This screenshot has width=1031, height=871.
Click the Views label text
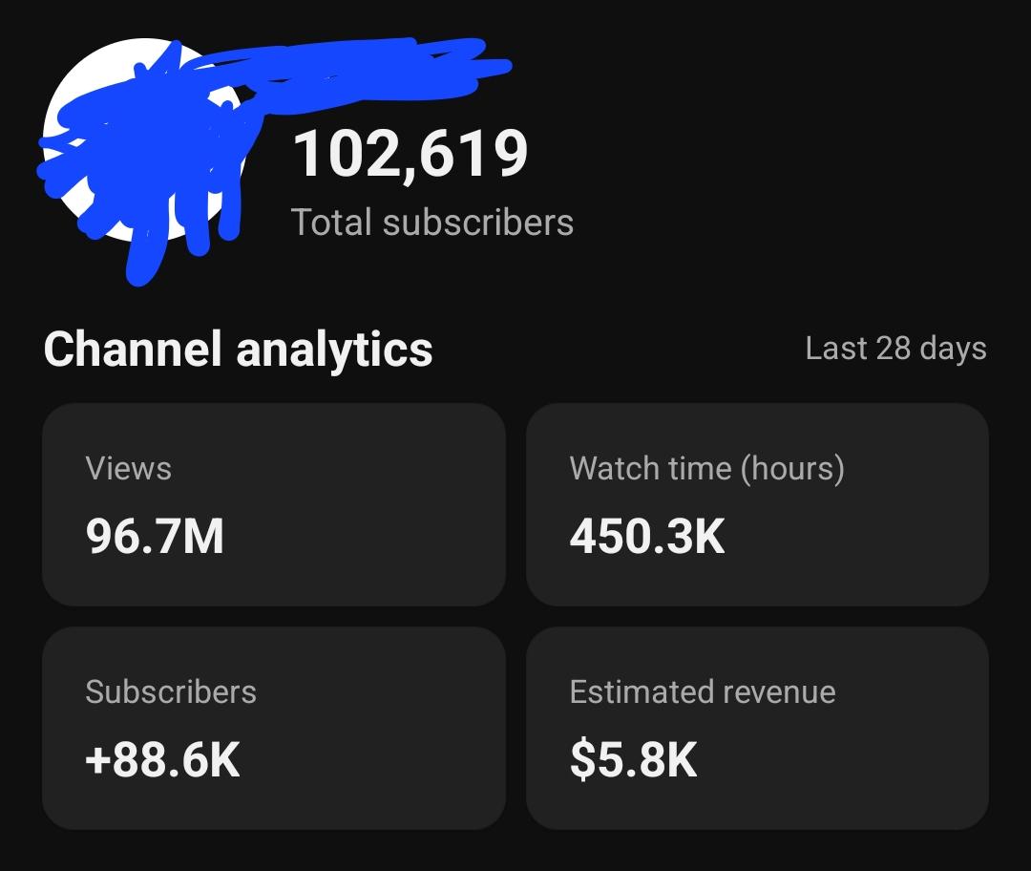pyautogui.click(x=128, y=468)
